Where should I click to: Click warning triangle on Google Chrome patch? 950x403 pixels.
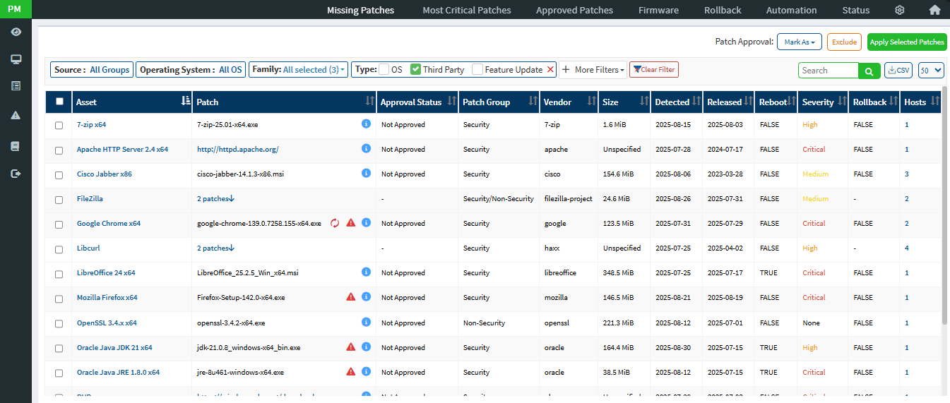click(x=351, y=222)
